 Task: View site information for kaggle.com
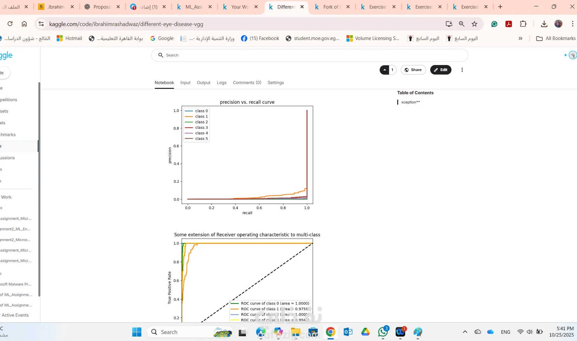click(41, 24)
